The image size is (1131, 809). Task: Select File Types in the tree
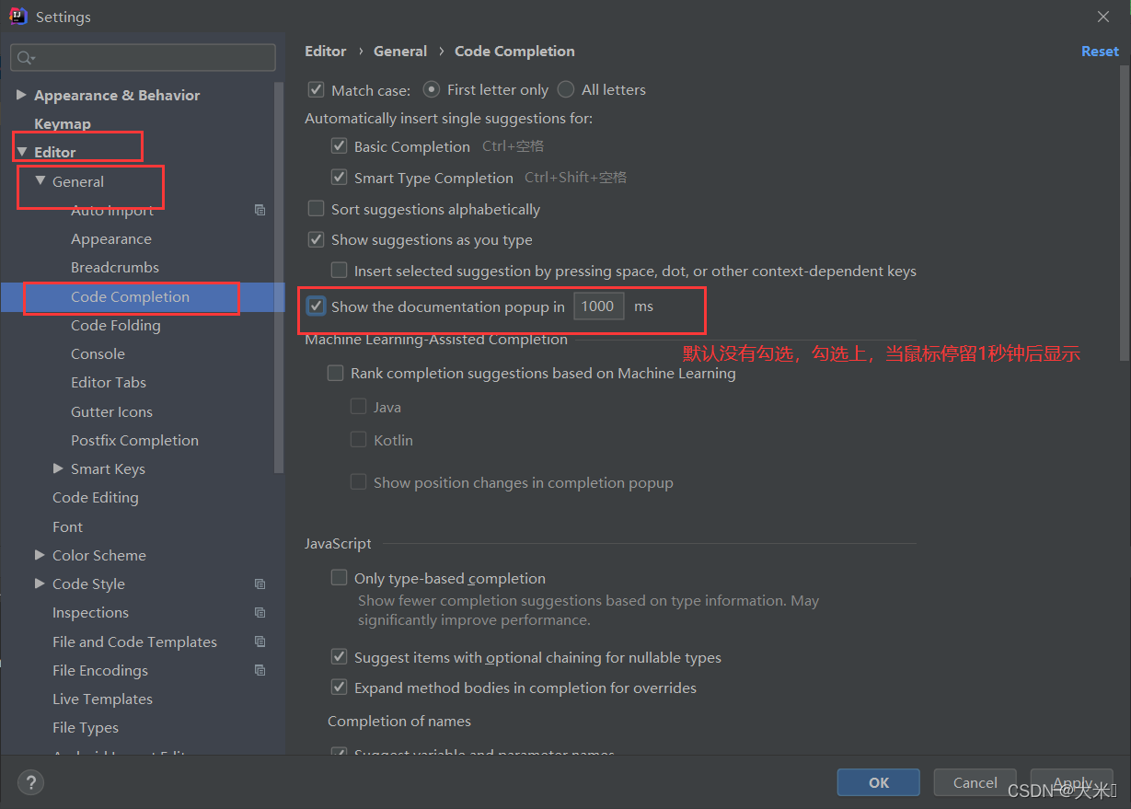(x=86, y=727)
